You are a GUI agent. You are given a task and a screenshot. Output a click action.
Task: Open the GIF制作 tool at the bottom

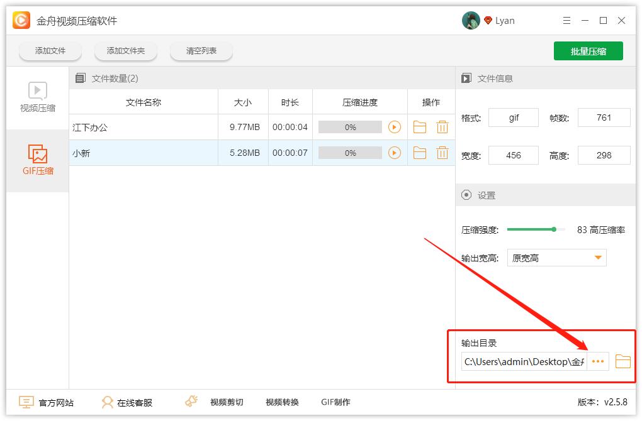(x=335, y=402)
